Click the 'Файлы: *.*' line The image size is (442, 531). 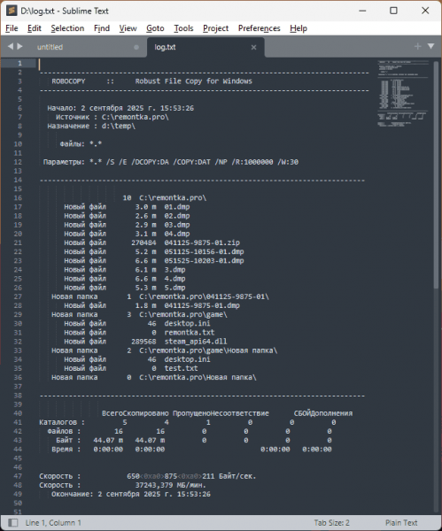coord(81,144)
